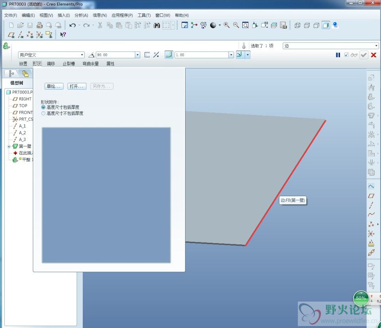This screenshot has height=328, width=381.
Task: Click the 90.00 angle input field
Action: 115,55
